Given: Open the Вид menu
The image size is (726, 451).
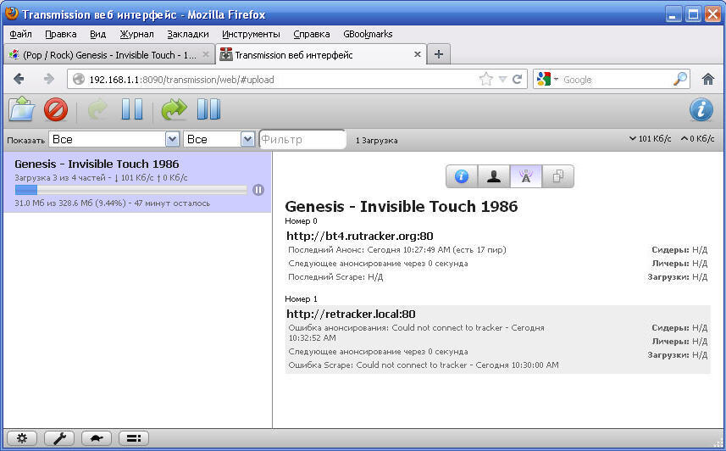Looking at the screenshot, I should click(x=97, y=34).
